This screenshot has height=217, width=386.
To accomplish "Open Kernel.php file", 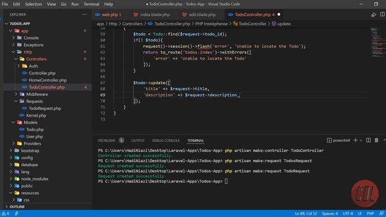I will click(x=36, y=115).
